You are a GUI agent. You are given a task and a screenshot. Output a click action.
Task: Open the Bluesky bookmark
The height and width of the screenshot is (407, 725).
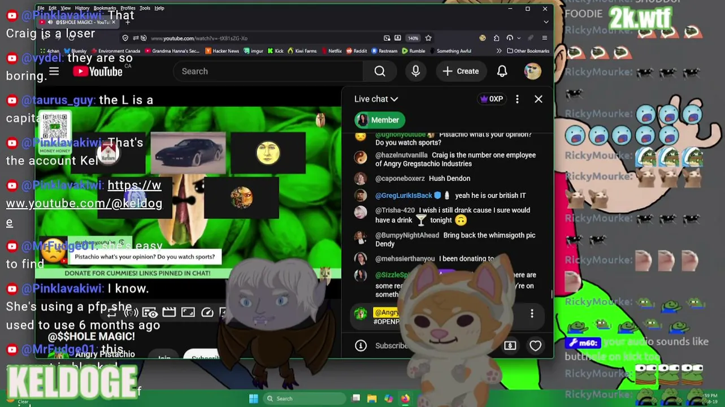coord(75,51)
